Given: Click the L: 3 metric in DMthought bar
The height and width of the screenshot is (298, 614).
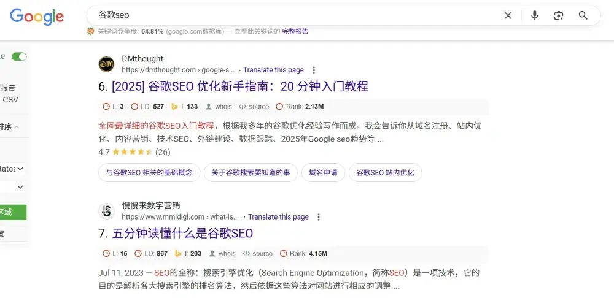Looking at the screenshot, I should point(113,106).
